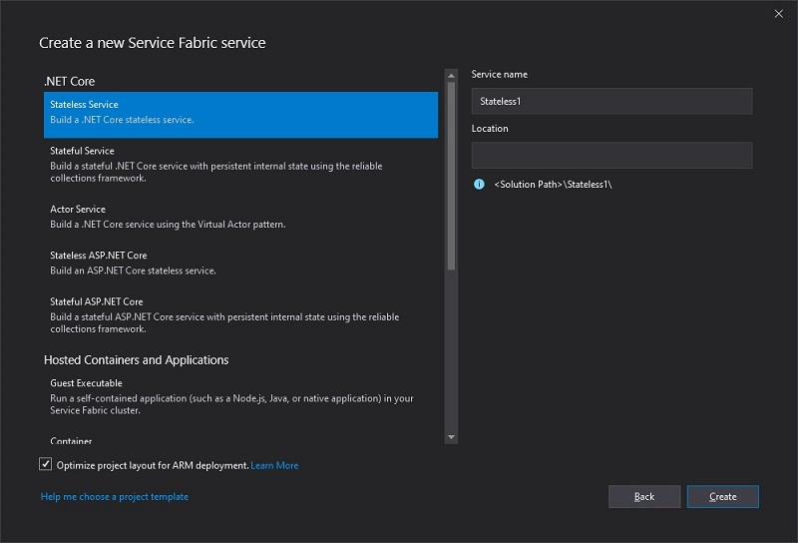Screen dimensions: 798x543
Task: Click the blue info icon by Solution Path
Action: [479, 185]
